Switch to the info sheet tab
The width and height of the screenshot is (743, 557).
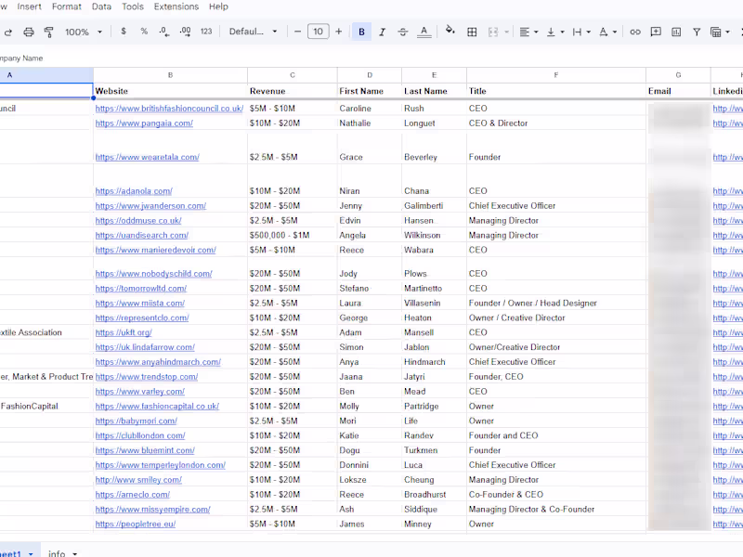pos(58,553)
